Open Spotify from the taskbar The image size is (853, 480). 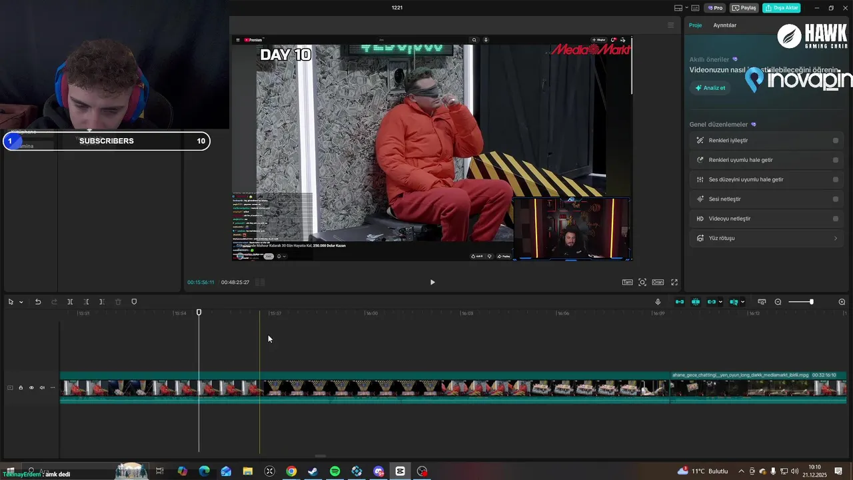pyautogui.click(x=335, y=471)
